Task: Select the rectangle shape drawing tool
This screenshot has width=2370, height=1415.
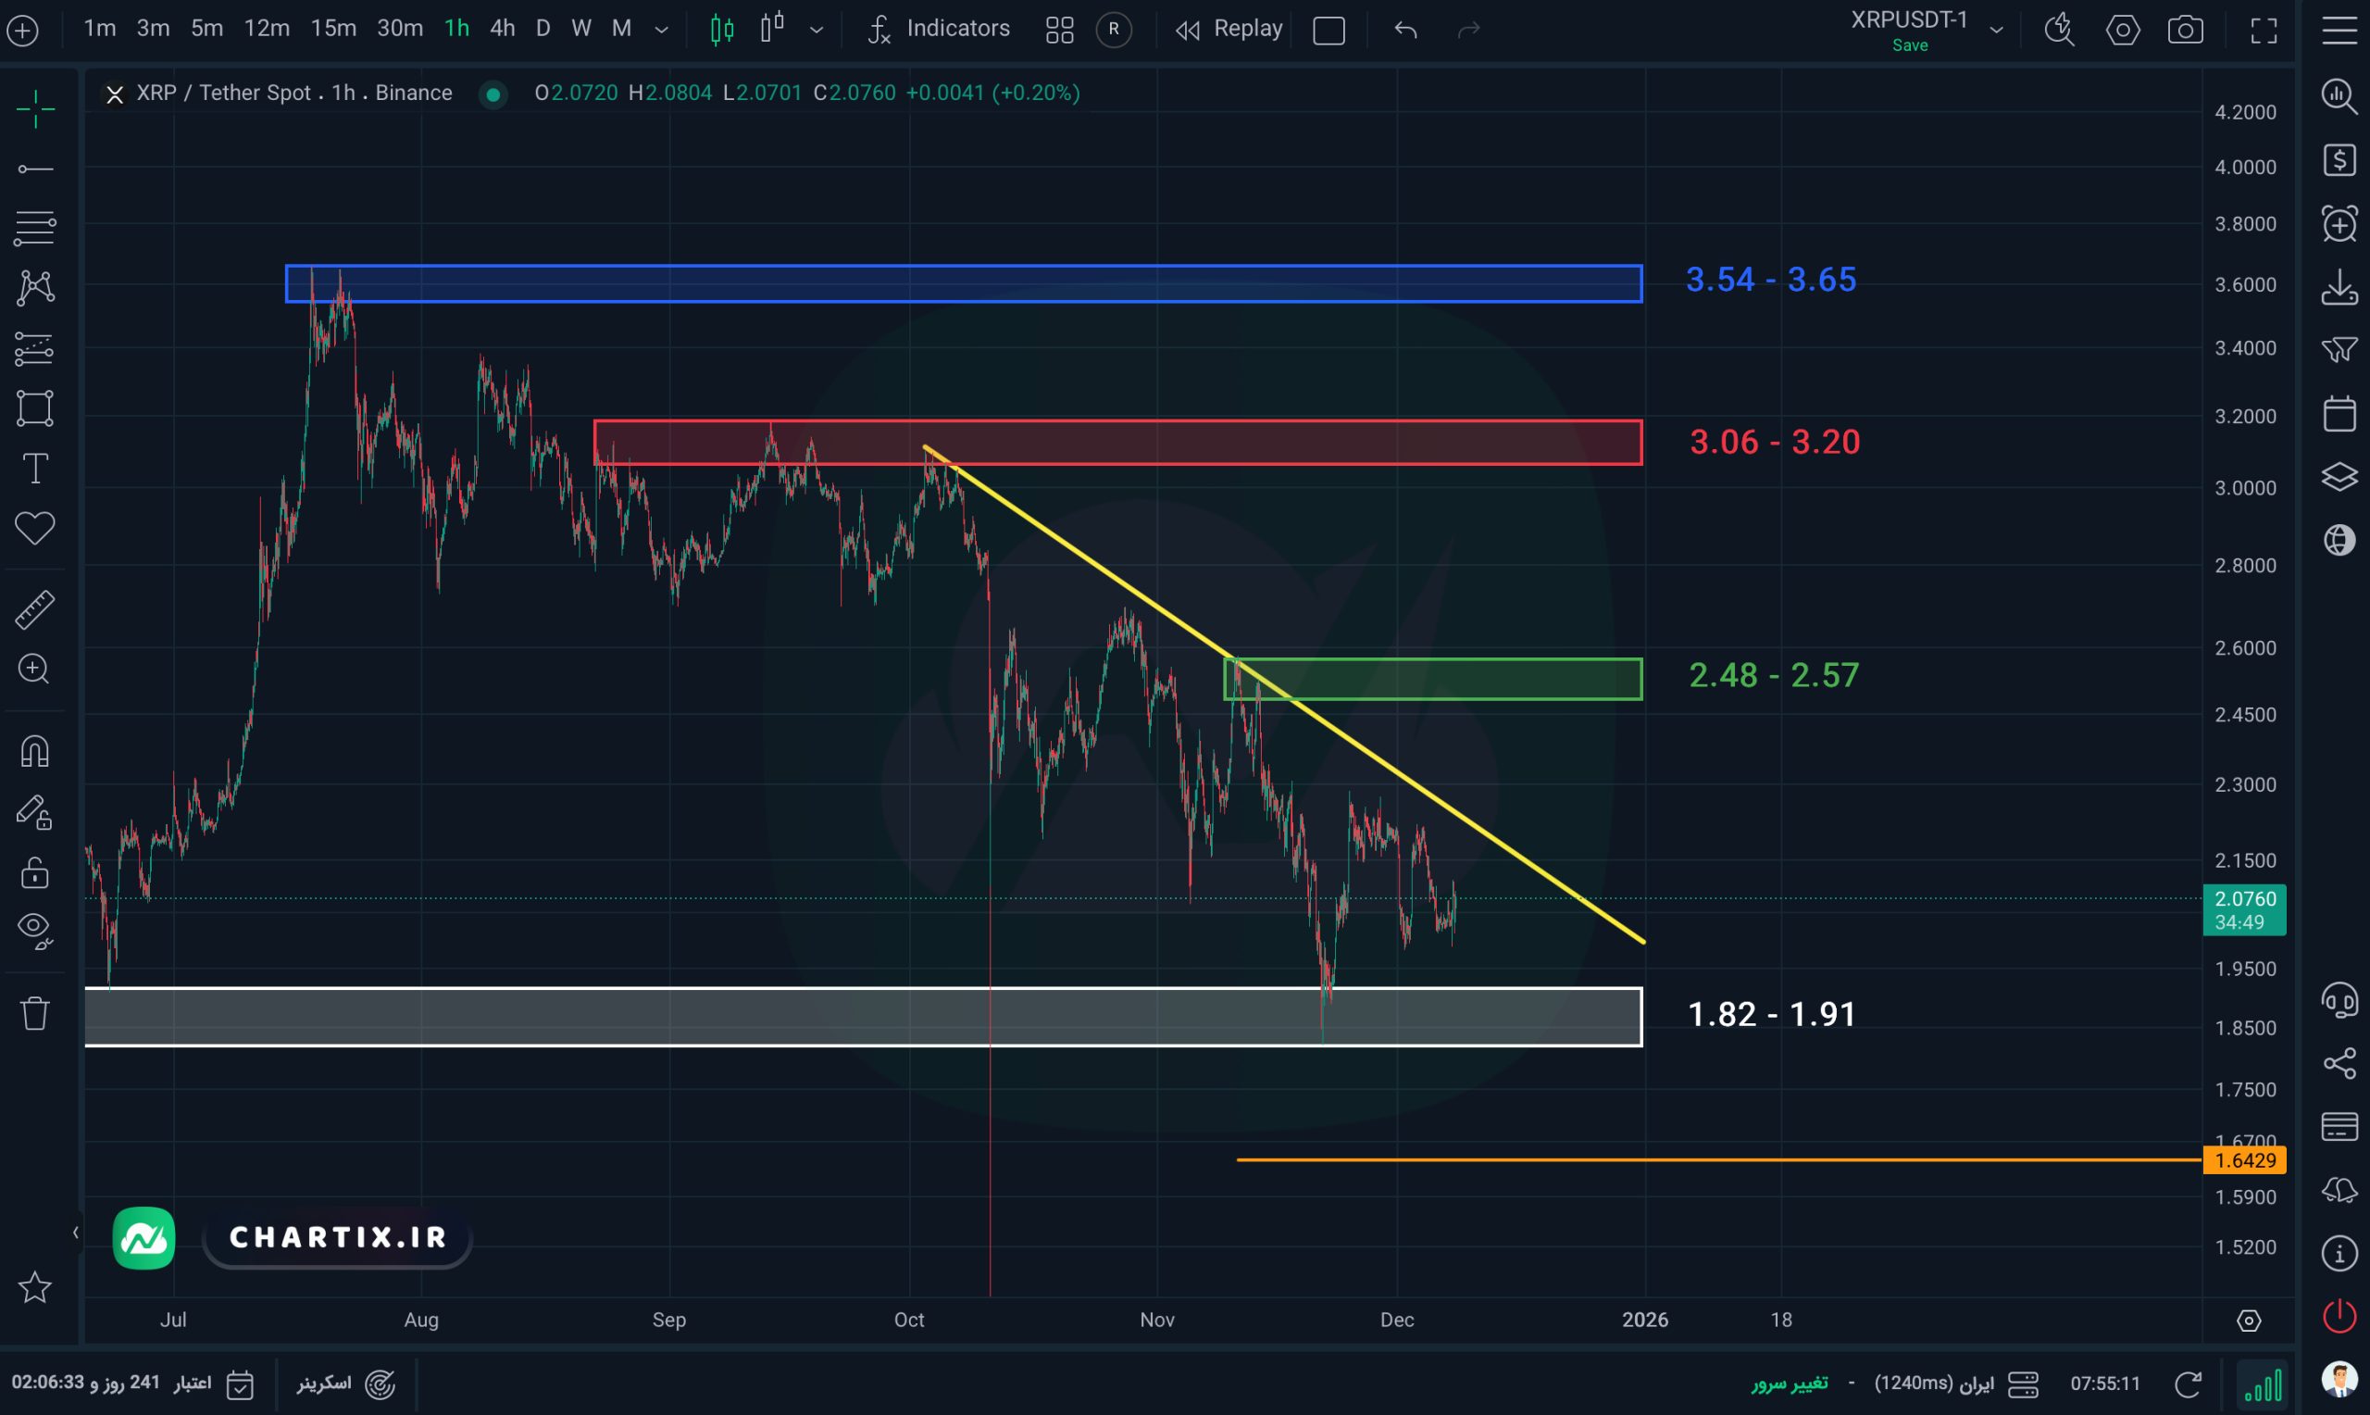Action: 35,408
